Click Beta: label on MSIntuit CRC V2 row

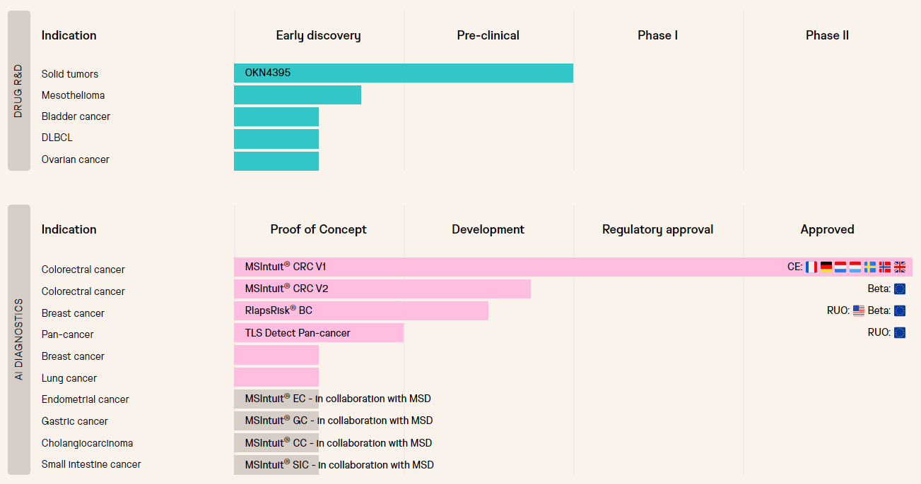click(879, 289)
